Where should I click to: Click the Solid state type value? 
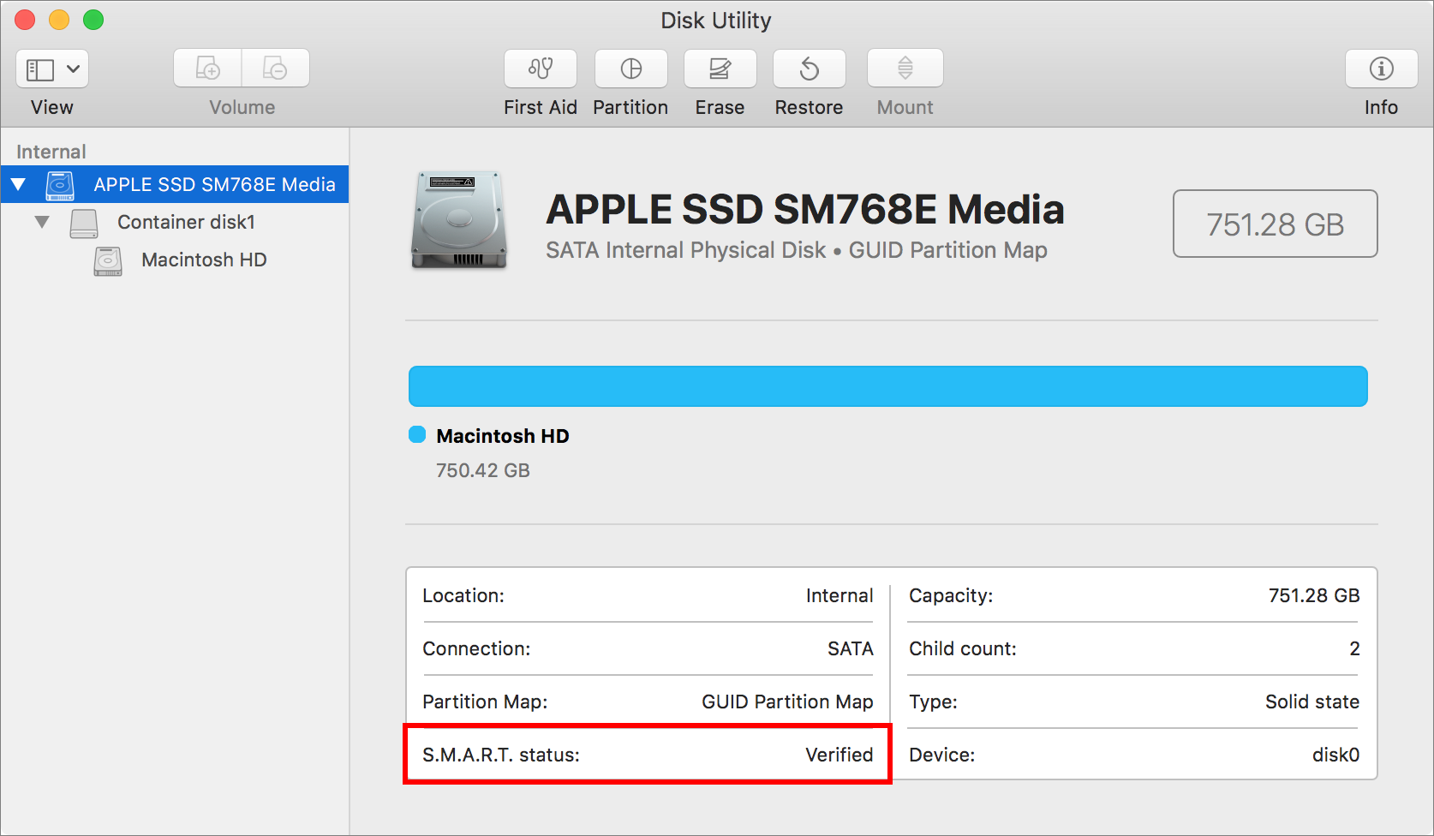pos(1312,702)
